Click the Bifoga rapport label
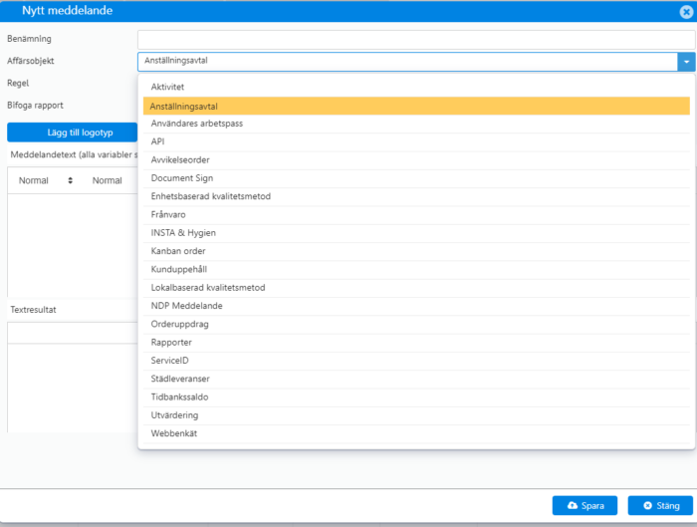The width and height of the screenshot is (697, 527). coord(35,106)
